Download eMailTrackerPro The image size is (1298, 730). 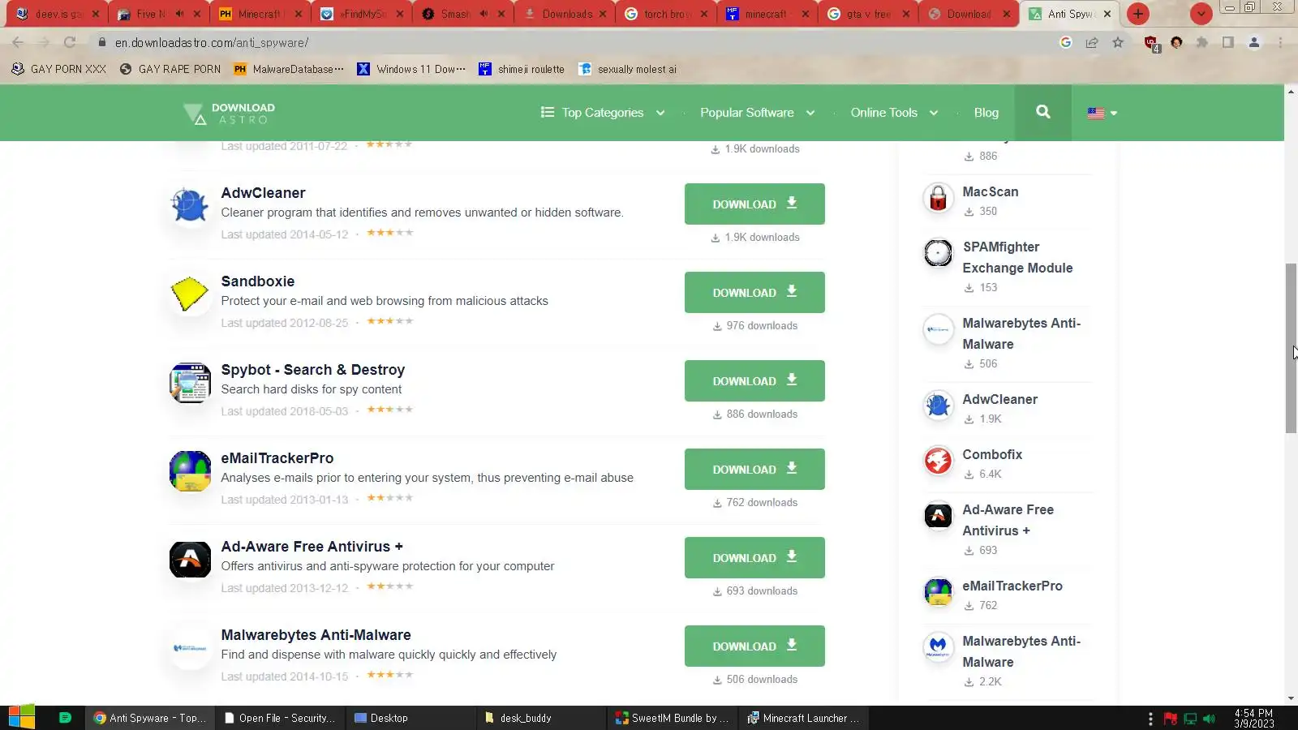click(754, 470)
